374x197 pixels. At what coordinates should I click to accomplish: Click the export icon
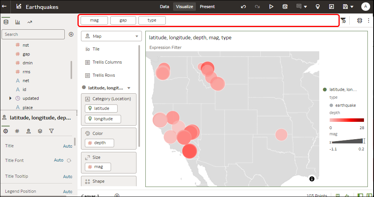(x=331, y=7)
